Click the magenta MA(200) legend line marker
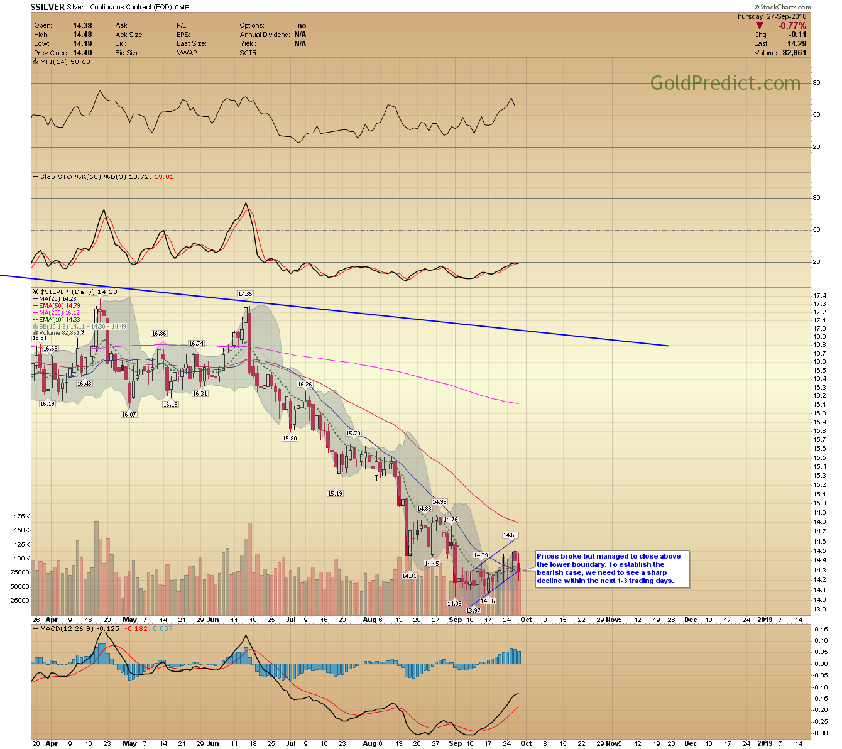The width and height of the screenshot is (842, 749). (x=35, y=313)
